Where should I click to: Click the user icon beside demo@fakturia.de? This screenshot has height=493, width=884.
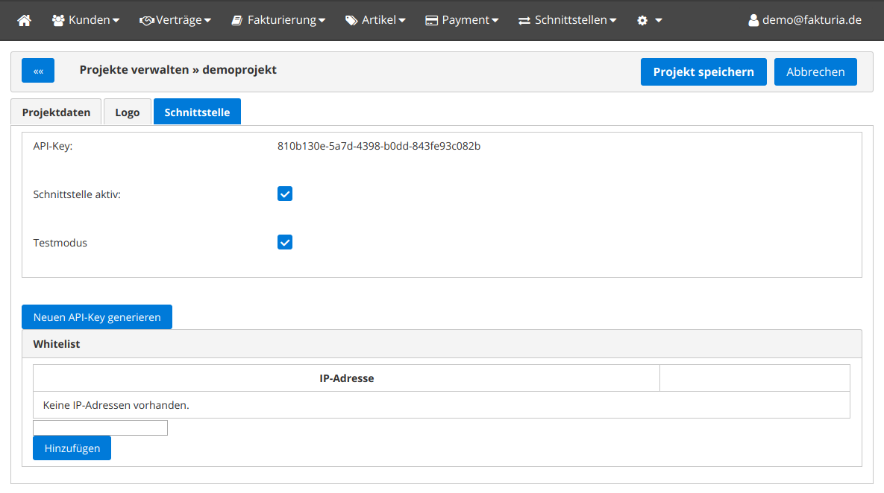pyautogui.click(x=753, y=20)
